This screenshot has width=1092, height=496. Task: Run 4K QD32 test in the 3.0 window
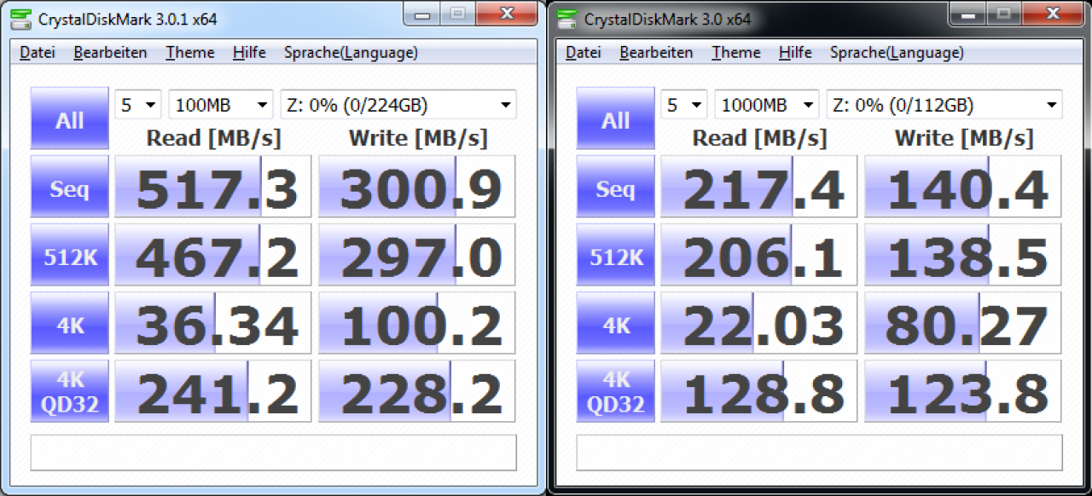pos(616,392)
